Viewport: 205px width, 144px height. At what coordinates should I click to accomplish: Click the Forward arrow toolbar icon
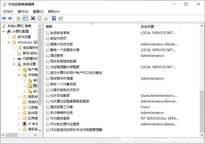(10, 18)
